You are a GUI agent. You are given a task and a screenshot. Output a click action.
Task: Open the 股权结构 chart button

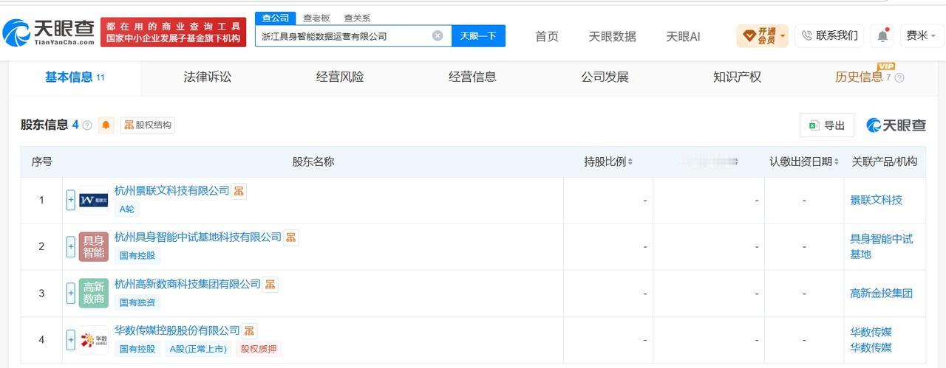tap(148, 125)
